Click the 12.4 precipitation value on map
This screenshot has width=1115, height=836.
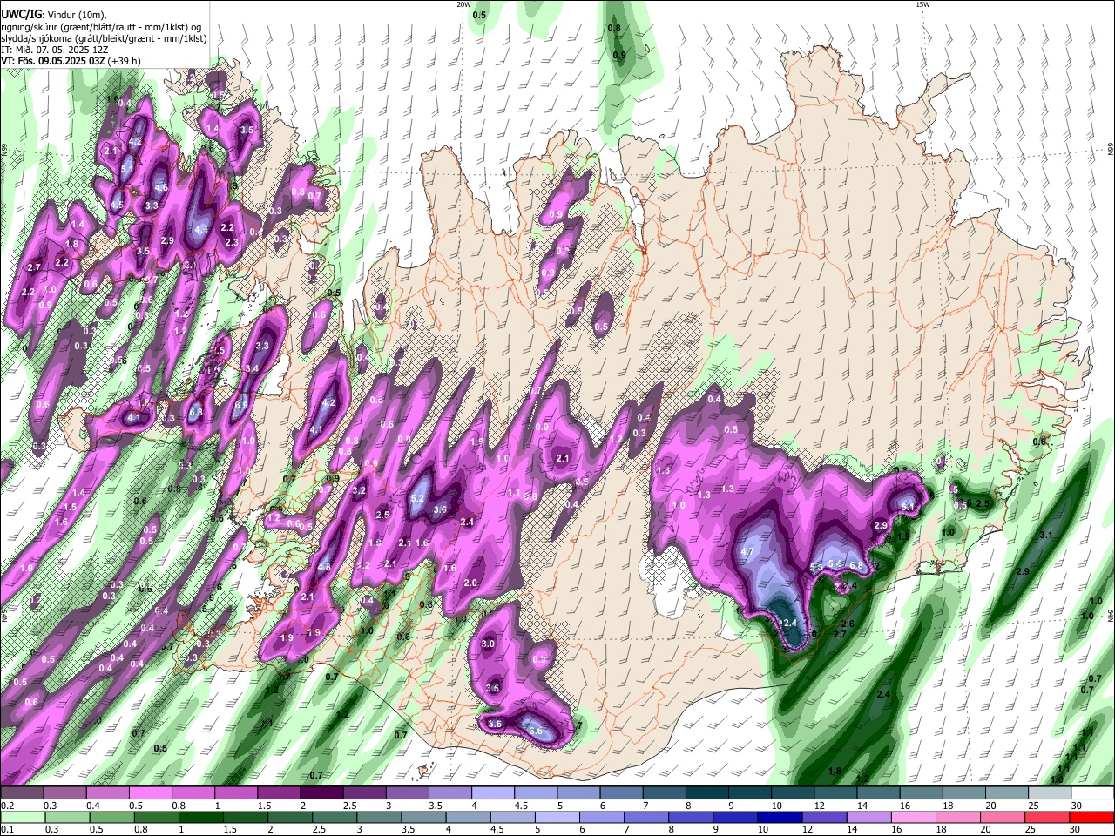[x=788, y=624]
